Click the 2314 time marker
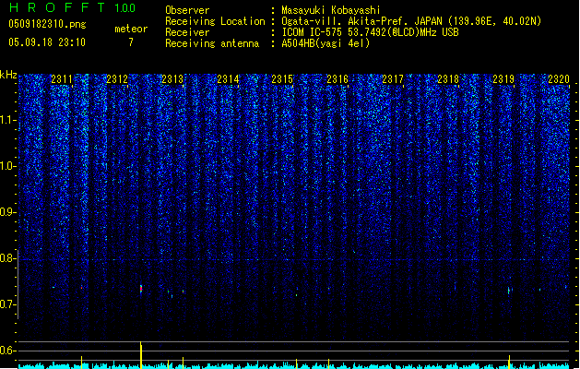The width and height of the screenshot is (580, 369). point(228,79)
